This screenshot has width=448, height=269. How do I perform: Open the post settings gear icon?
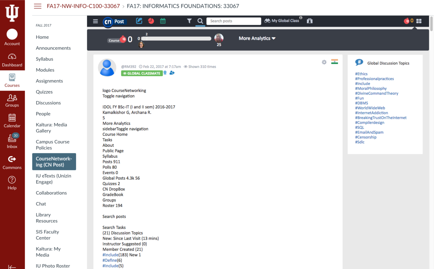pos(324,62)
